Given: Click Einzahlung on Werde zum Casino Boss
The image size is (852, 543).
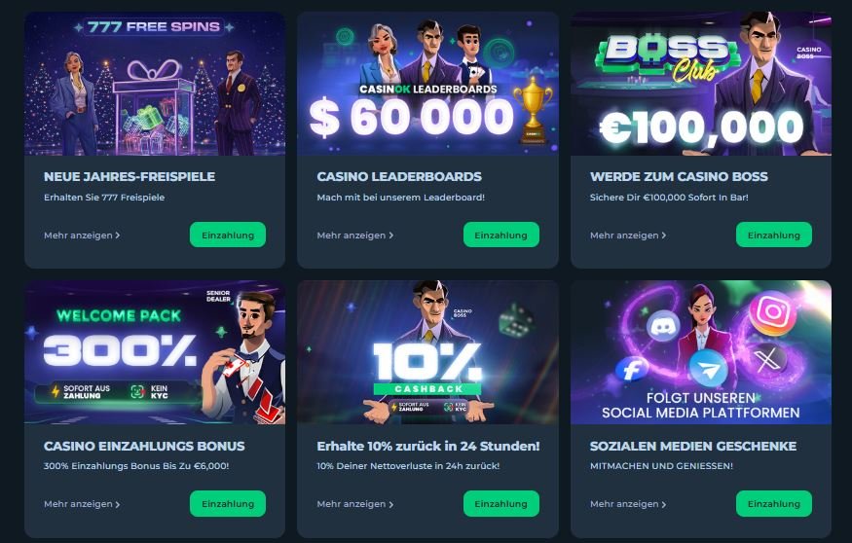Looking at the screenshot, I should [x=774, y=235].
